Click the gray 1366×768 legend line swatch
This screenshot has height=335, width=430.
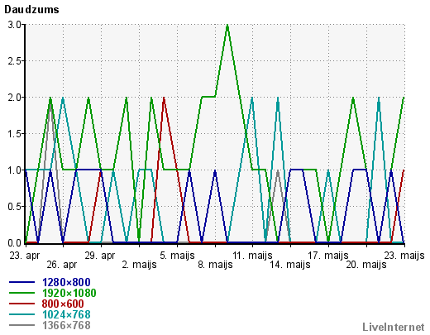click(21, 325)
